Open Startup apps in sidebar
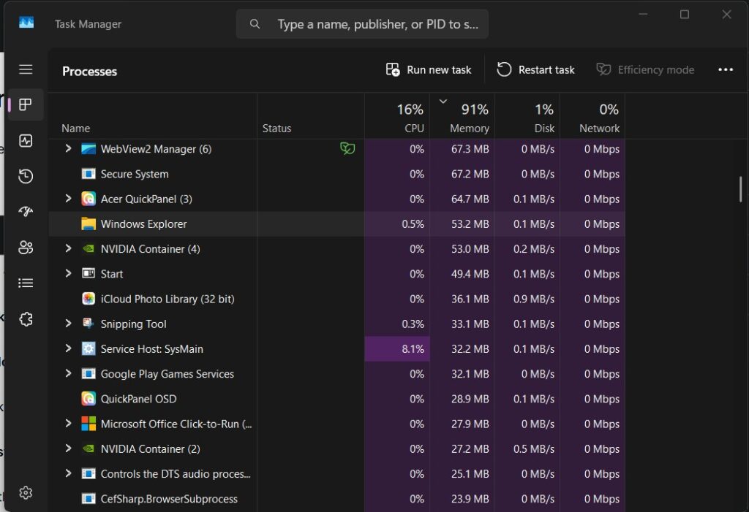 click(26, 211)
